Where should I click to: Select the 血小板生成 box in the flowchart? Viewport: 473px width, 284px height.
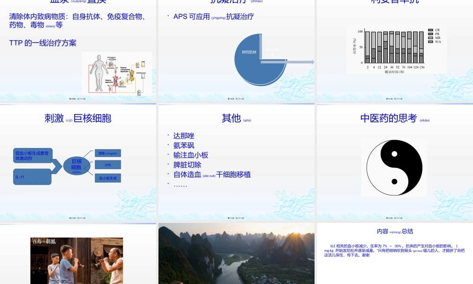tap(108, 177)
